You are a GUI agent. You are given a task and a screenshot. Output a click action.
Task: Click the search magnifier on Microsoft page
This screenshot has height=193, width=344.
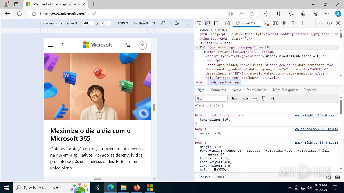click(62, 45)
